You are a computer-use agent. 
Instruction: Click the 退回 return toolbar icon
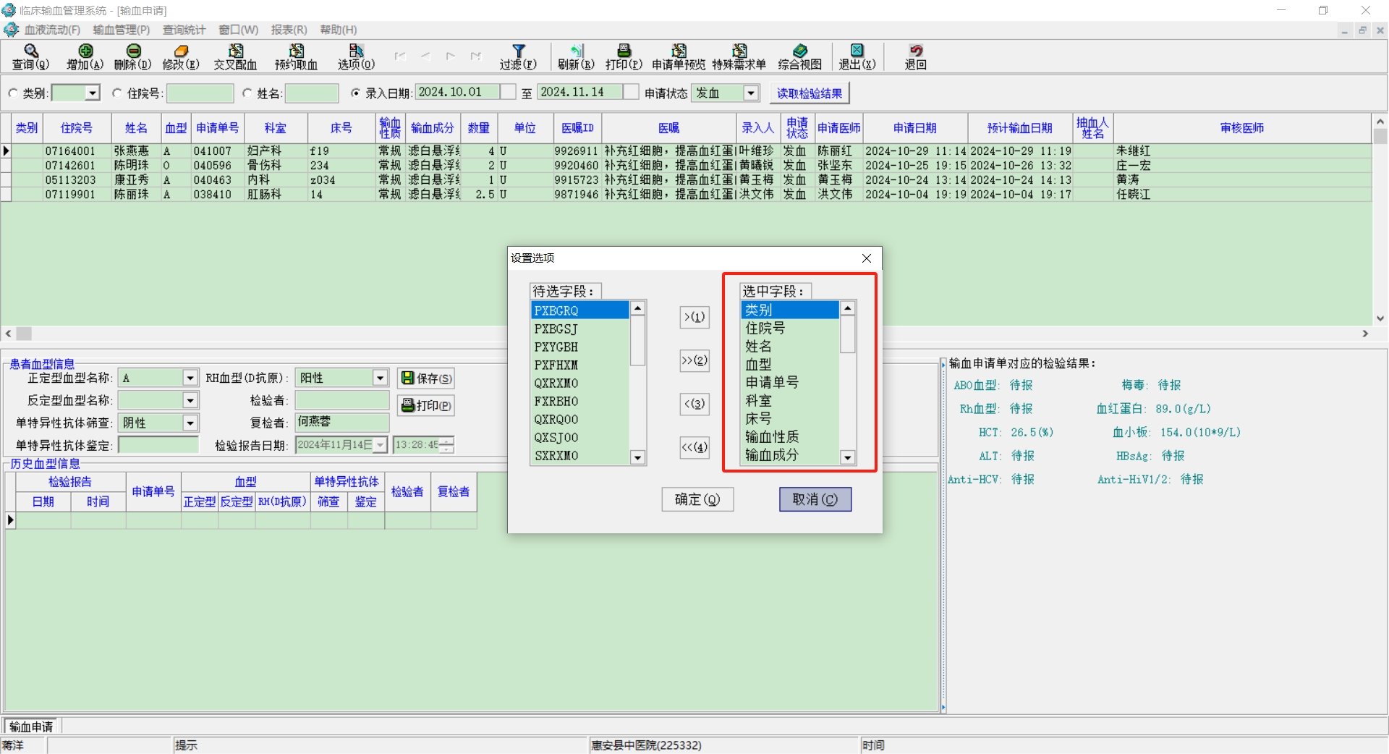coord(916,56)
